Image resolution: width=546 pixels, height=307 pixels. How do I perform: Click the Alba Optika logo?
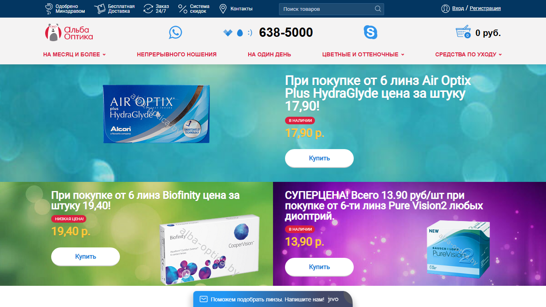click(x=69, y=32)
